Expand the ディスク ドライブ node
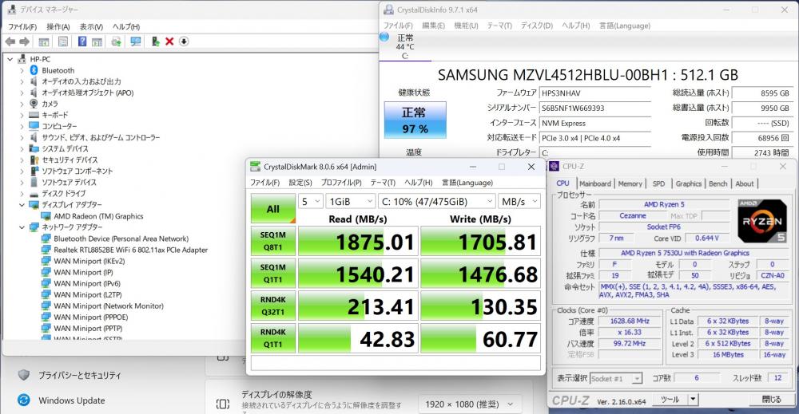The height and width of the screenshot is (414, 799). (x=22, y=194)
